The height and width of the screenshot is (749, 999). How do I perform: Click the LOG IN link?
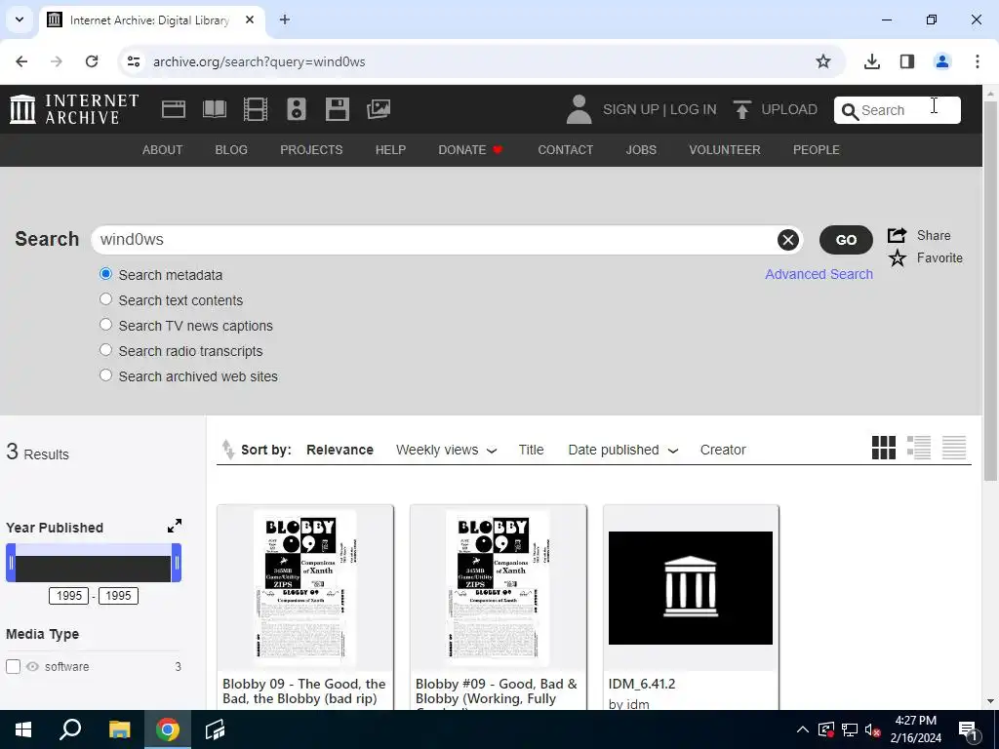(x=694, y=109)
